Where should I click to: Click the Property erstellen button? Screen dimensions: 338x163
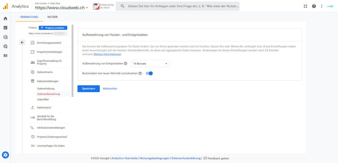[53, 28]
